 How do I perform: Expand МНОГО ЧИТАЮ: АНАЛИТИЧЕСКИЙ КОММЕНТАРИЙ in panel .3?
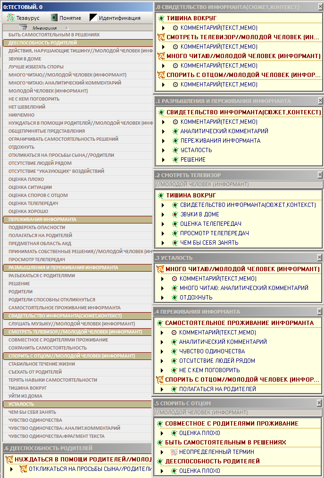coord(163,288)
